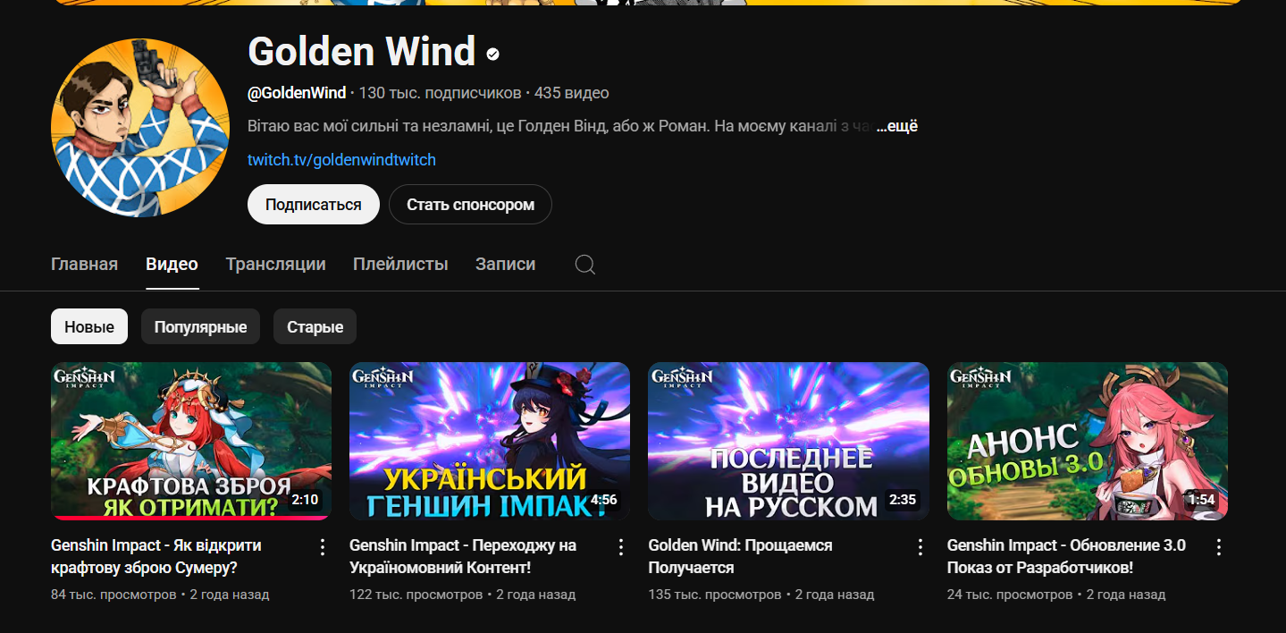Viewport: 1286px width, 633px height.
Task: Open options menu for crafted weapon video
Action: pos(324,547)
